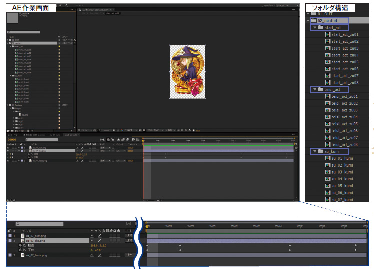This screenshot has height=269, width=374.
Task: Click the brainstorm icon in AE timeline toolbar
Action: [x=133, y=140]
